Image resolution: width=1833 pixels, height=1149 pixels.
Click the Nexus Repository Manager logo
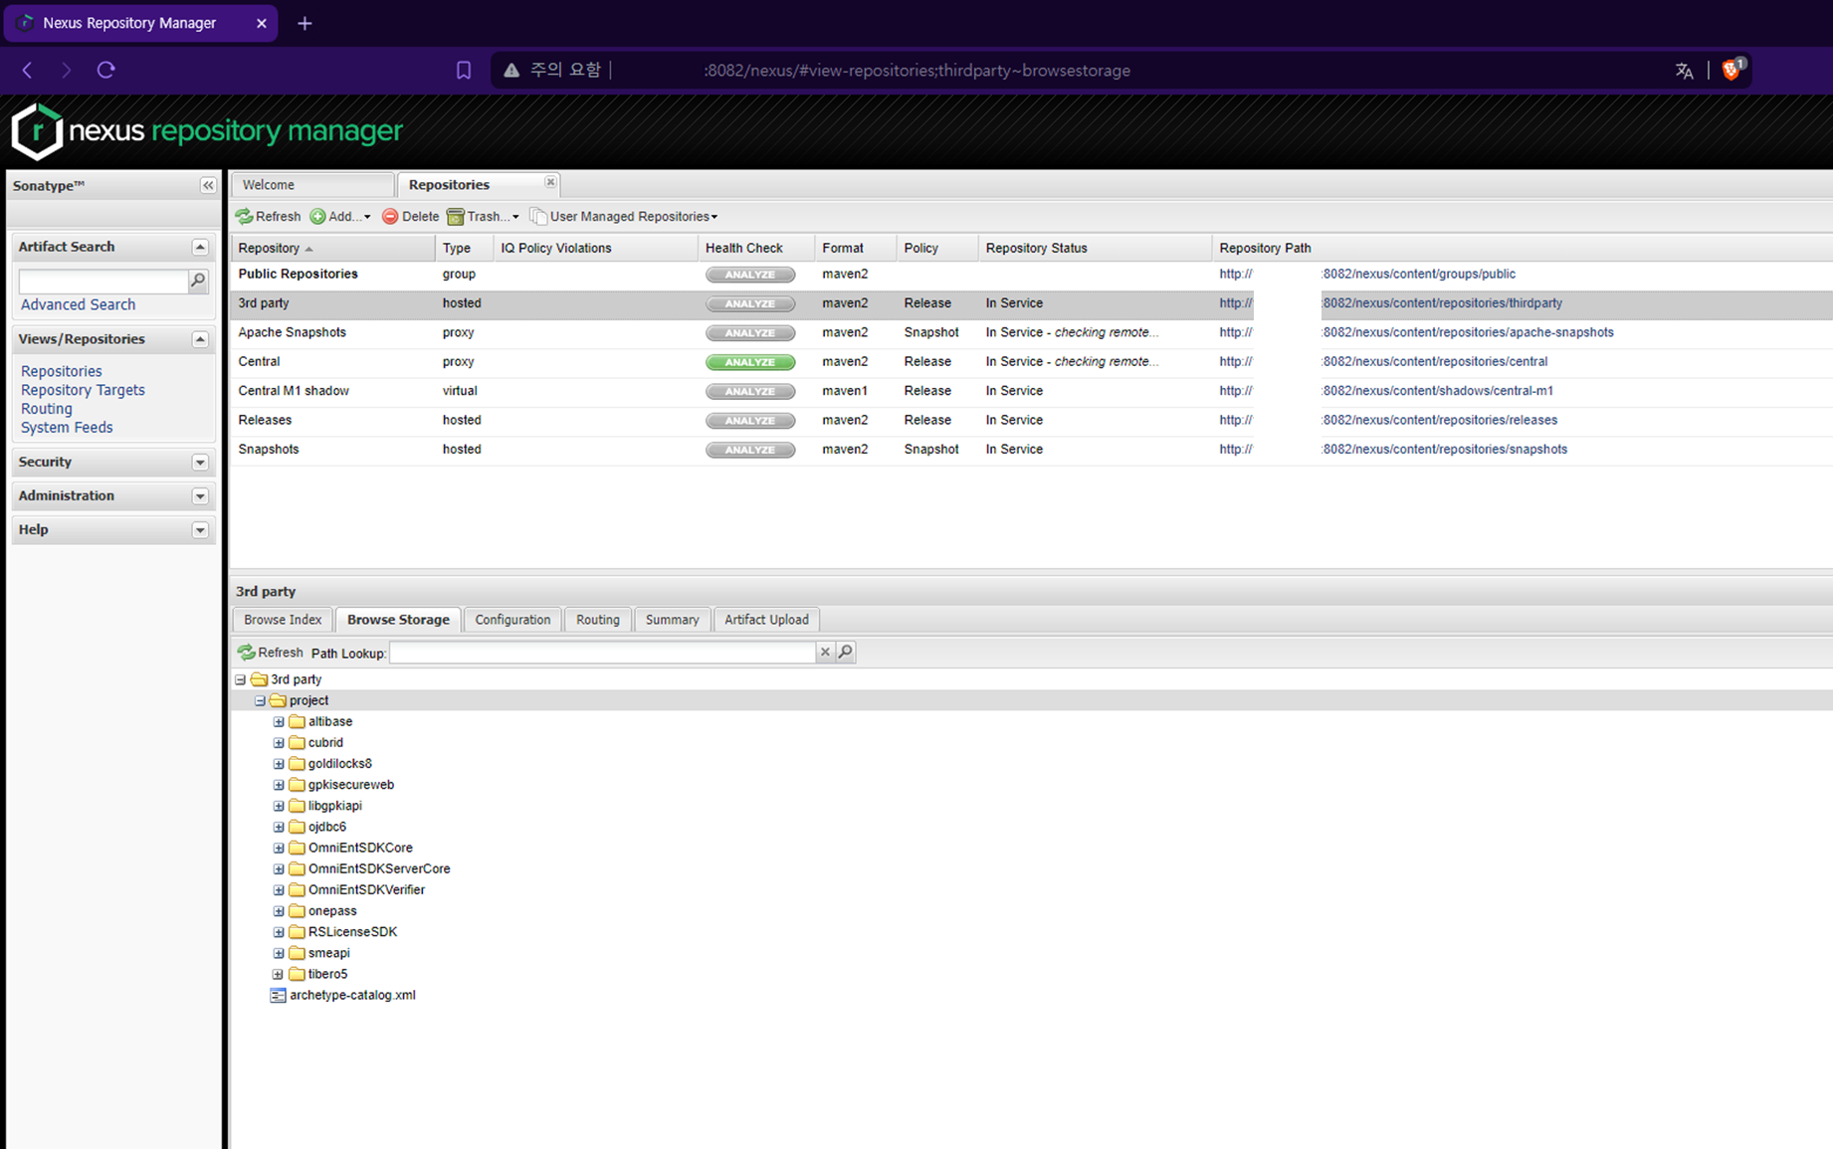[x=207, y=131]
